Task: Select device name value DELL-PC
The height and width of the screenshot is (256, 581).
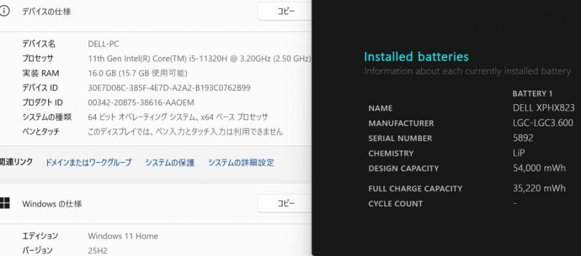Action: (x=103, y=44)
